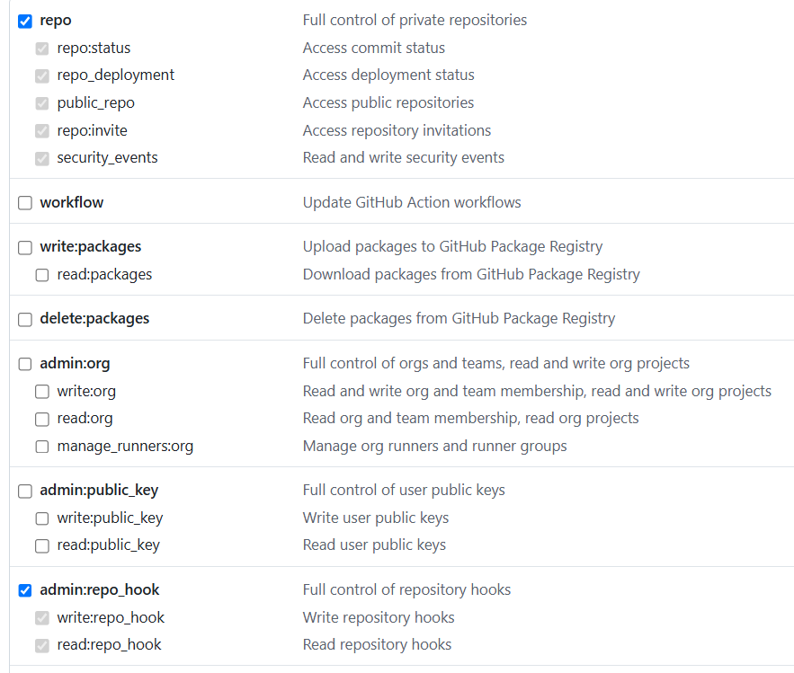The height and width of the screenshot is (673, 794).
Task: Click the repo_deployment checkbox
Action: click(42, 75)
